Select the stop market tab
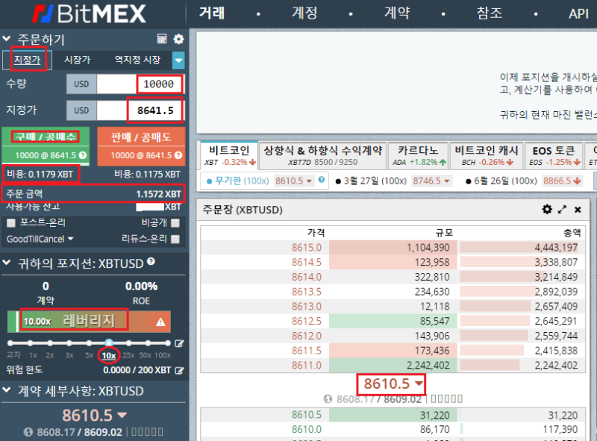The image size is (597, 441). coord(138,60)
